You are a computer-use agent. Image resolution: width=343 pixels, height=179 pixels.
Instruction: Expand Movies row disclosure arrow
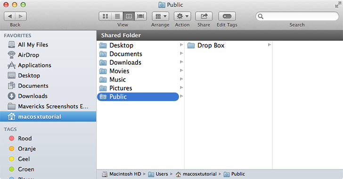pos(181,70)
